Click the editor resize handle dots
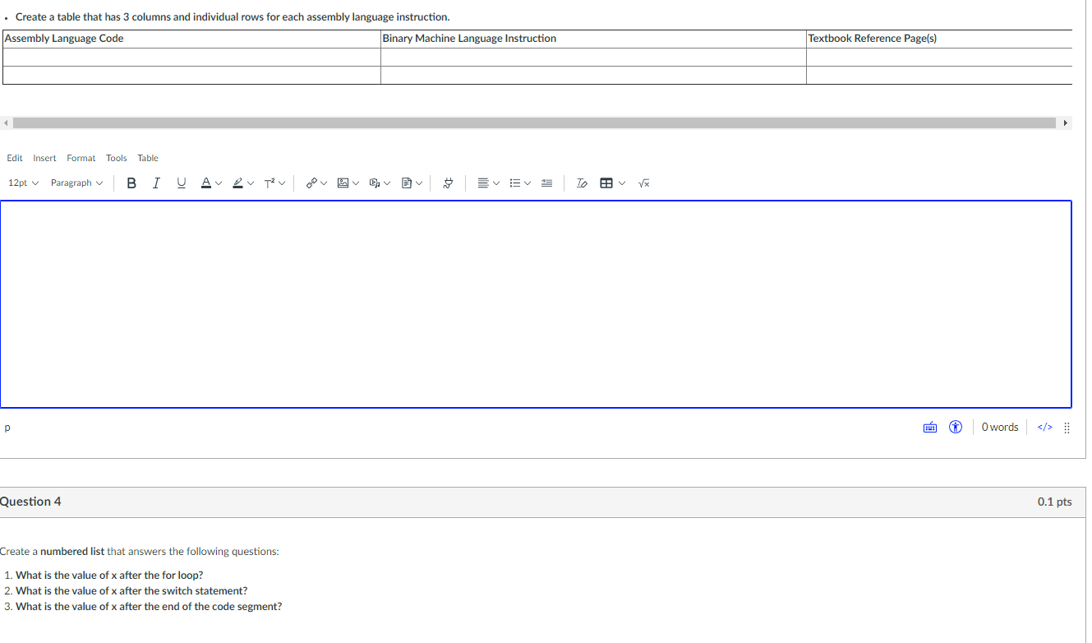Screen dimensions: 1092x643 pyautogui.click(x=1067, y=428)
